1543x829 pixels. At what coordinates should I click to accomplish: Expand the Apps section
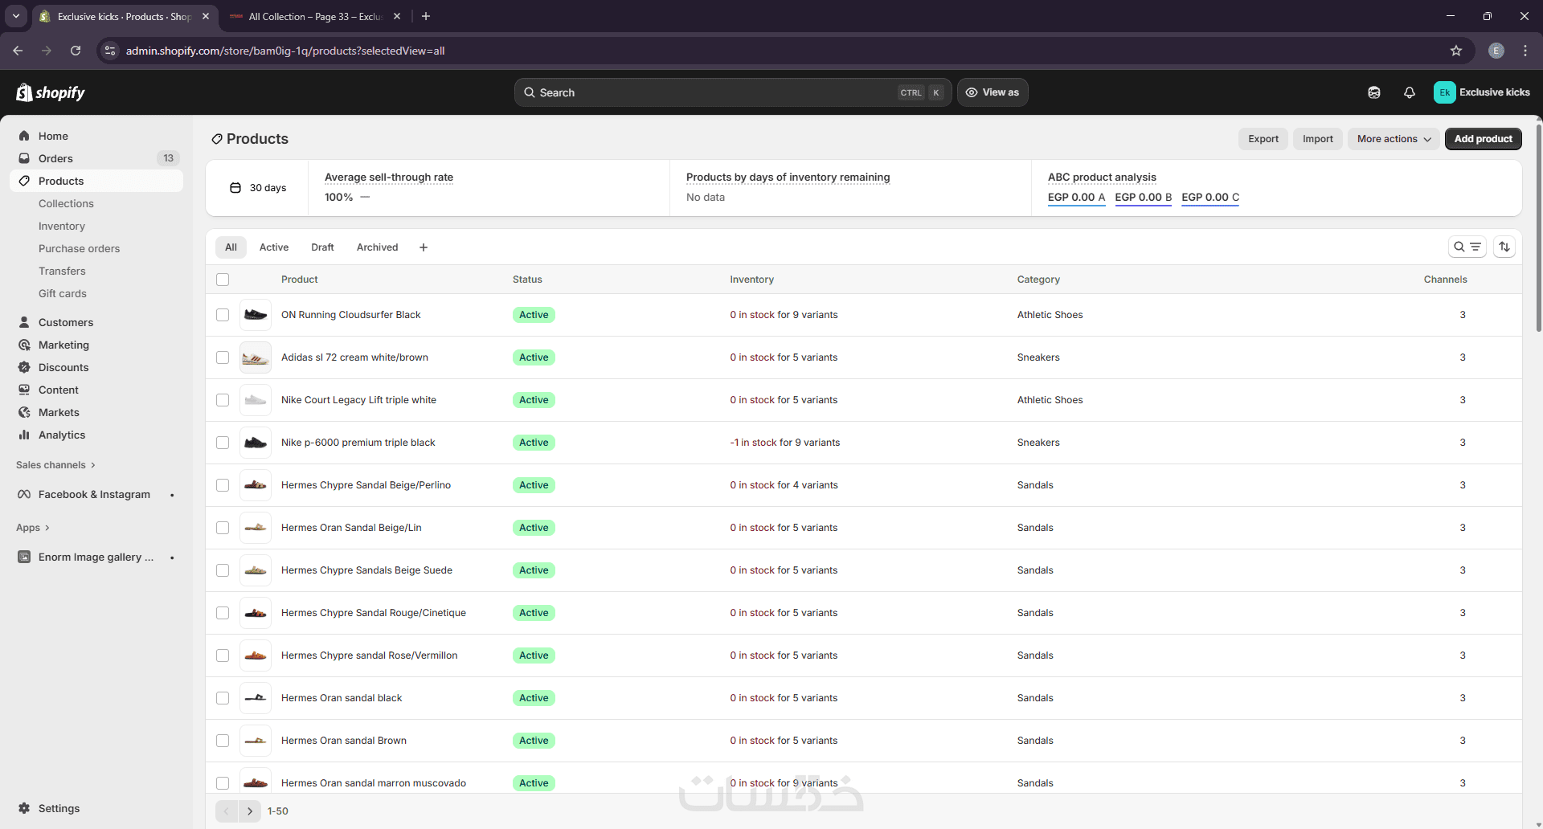(33, 528)
